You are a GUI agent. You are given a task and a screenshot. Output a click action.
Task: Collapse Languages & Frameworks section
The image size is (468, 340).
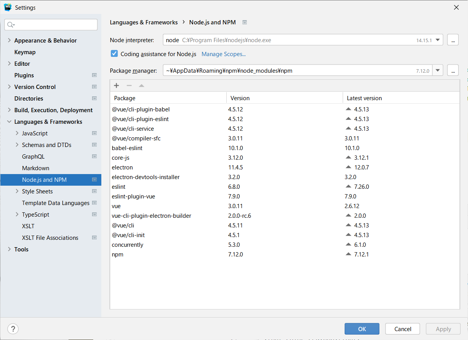coord(9,122)
